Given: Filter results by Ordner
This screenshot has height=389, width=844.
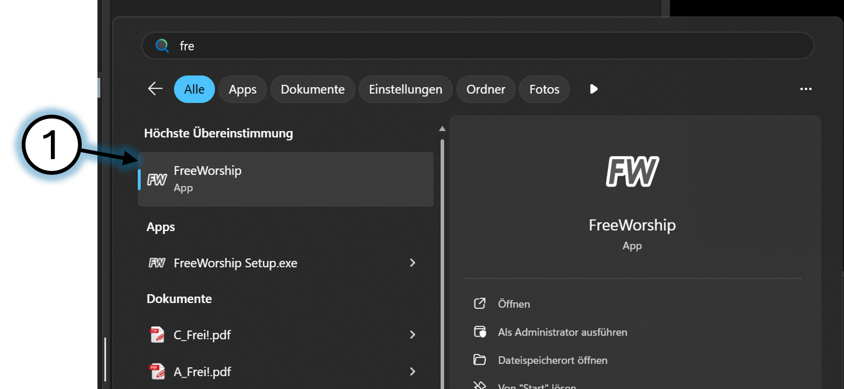Looking at the screenshot, I should (x=486, y=89).
